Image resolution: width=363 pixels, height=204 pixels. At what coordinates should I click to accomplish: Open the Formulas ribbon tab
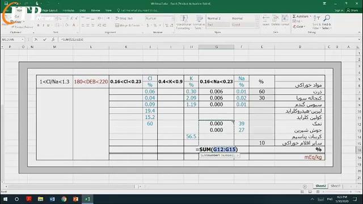pyautogui.click(x=68, y=10)
